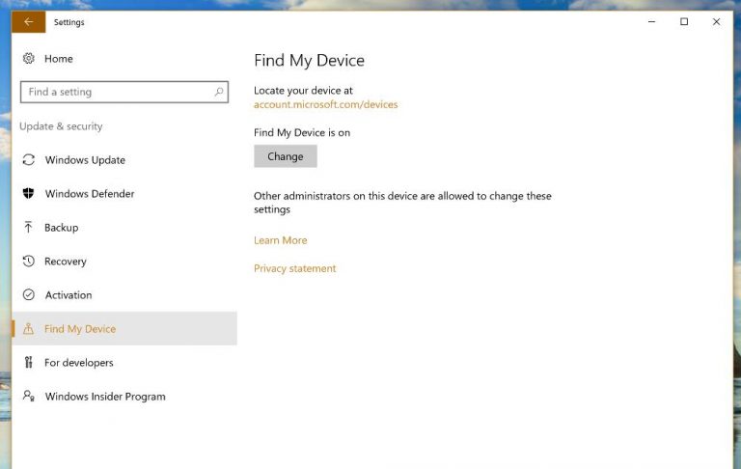Image resolution: width=741 pixels, height=469 pixels.
Task: Click the back arrow button
Action: (x=28, y=21)
